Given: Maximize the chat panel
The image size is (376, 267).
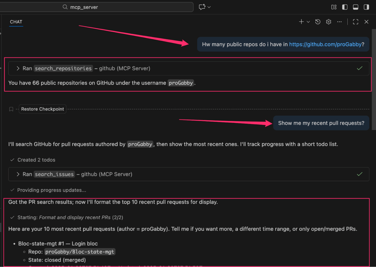Looking at the screenshot, I should click(x=355, y=22).
